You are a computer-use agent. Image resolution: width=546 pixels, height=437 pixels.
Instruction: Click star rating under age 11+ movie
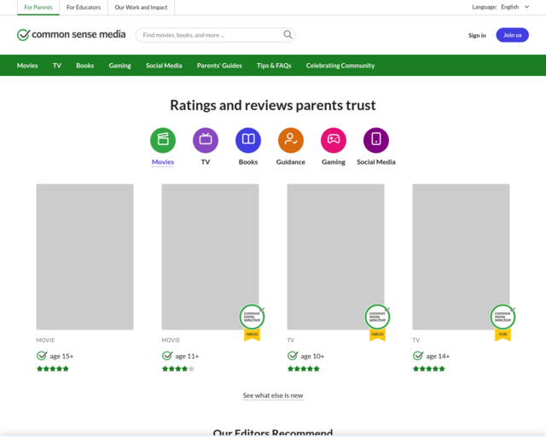click(178, 369)
